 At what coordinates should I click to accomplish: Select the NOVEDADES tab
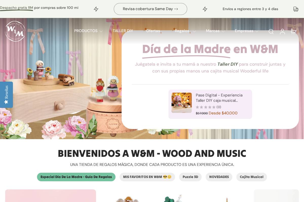pos(219,177)
